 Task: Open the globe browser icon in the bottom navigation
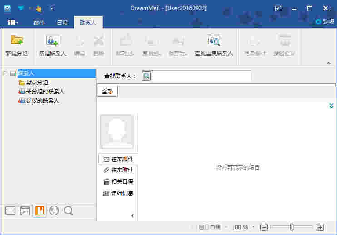[x=54, y=211]
